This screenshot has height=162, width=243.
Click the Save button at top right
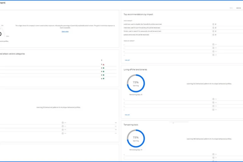[231, 8]
